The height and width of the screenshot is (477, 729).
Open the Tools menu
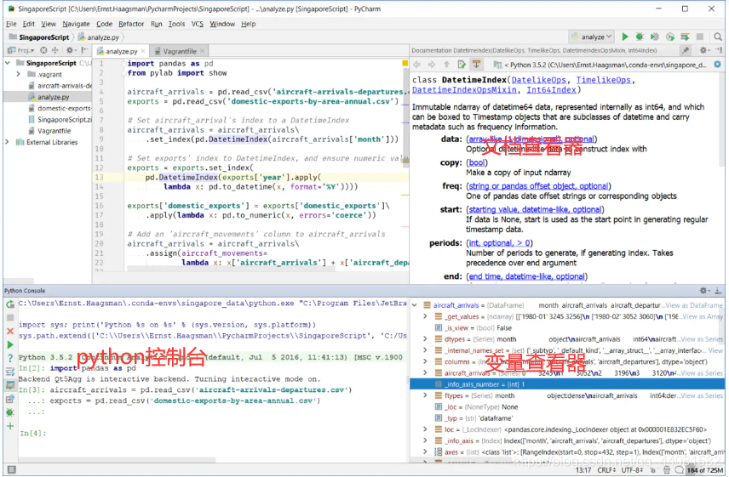[x=176, y=24]
